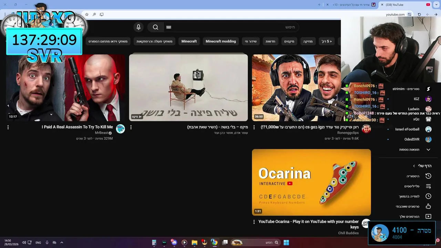Select the (338) YouTube tab
The width and height of the screenshot is (441, 248).
coord(406,4)
